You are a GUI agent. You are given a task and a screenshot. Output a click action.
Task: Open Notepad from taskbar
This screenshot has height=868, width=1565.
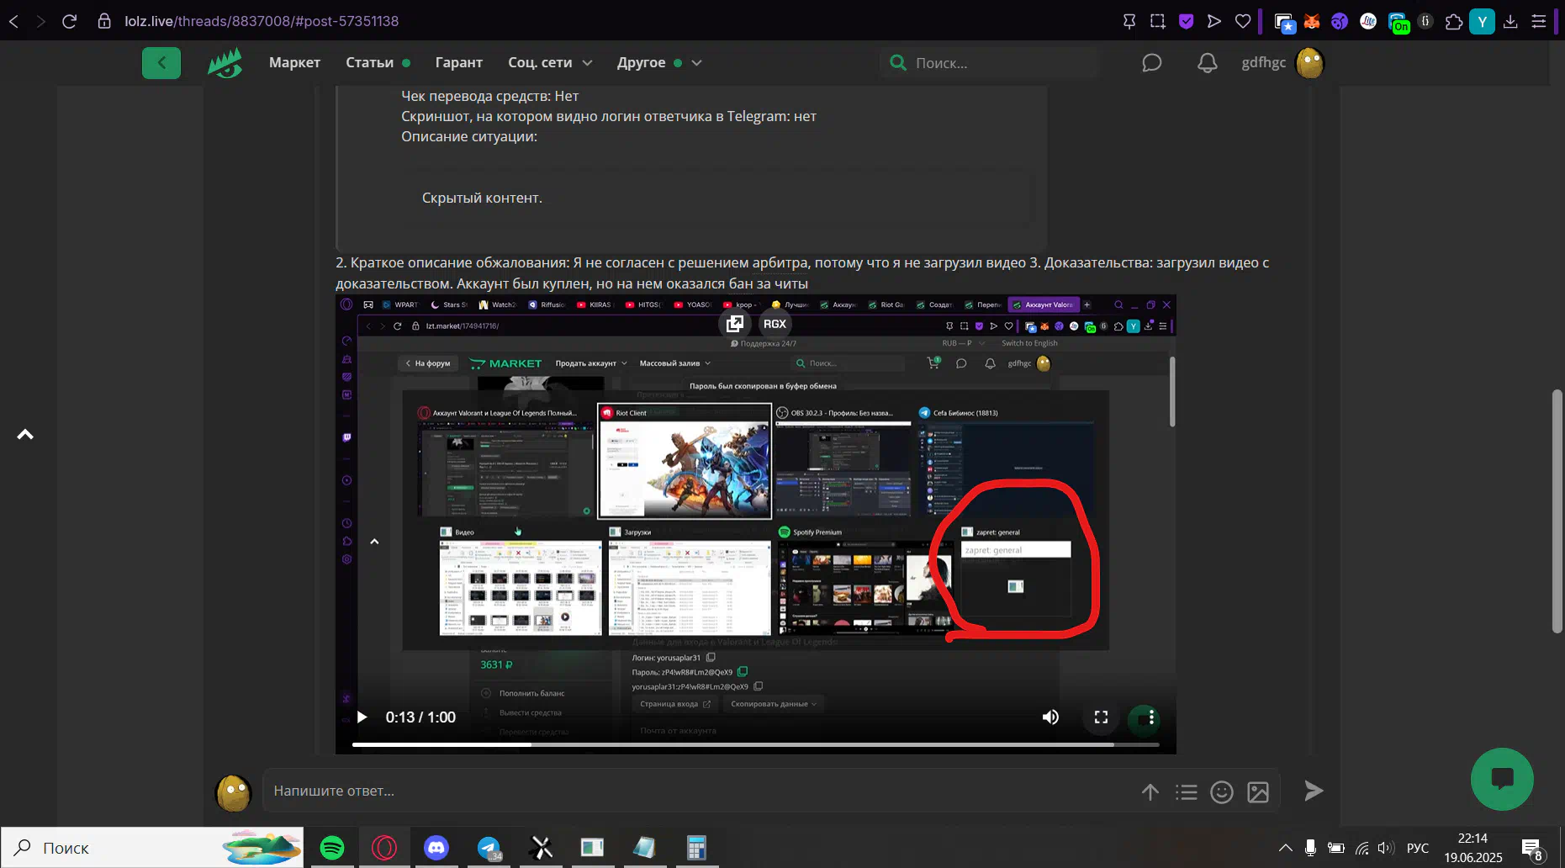coord(644,848)
